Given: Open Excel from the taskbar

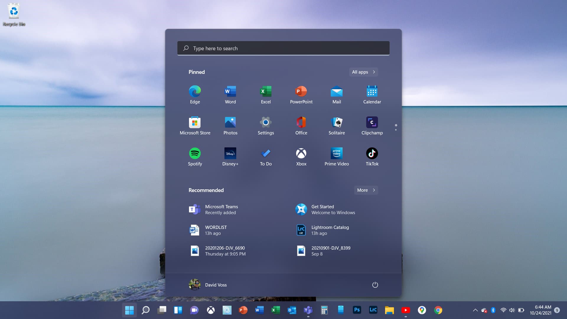Looking at the screenshot, I should click(276, 310).
